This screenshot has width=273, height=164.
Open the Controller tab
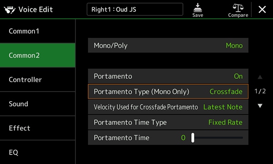(x=38, y=79)
